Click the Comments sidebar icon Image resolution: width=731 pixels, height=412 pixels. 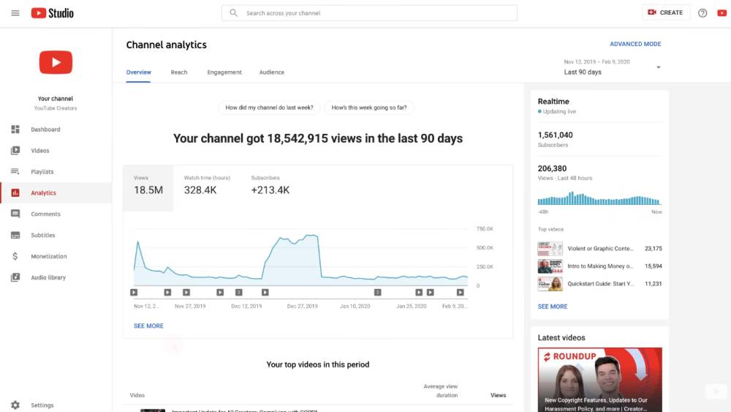[x=15, y=214]
